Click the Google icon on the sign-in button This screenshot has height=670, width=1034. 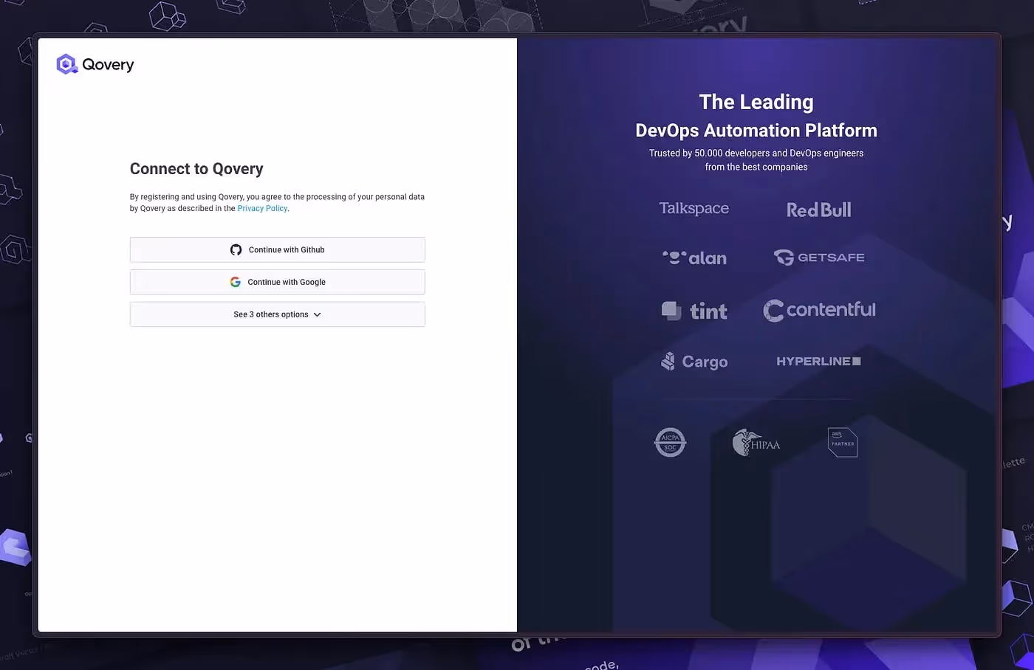(236, 281)
